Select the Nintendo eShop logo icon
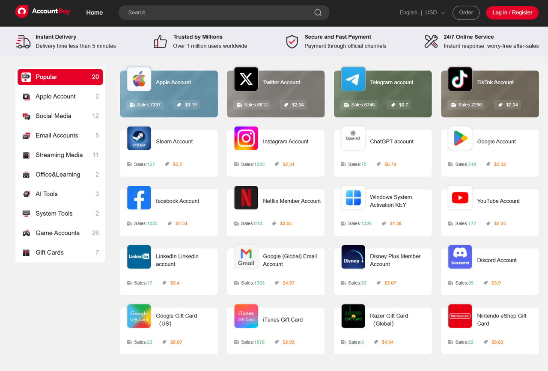 pos(460,316)
